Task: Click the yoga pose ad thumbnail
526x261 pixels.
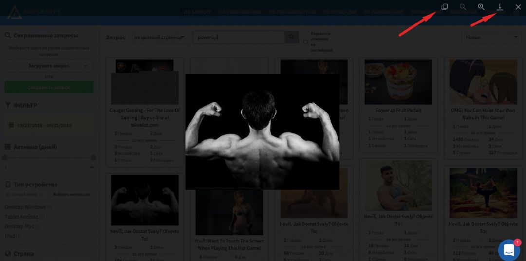Action: pos(483,193)
